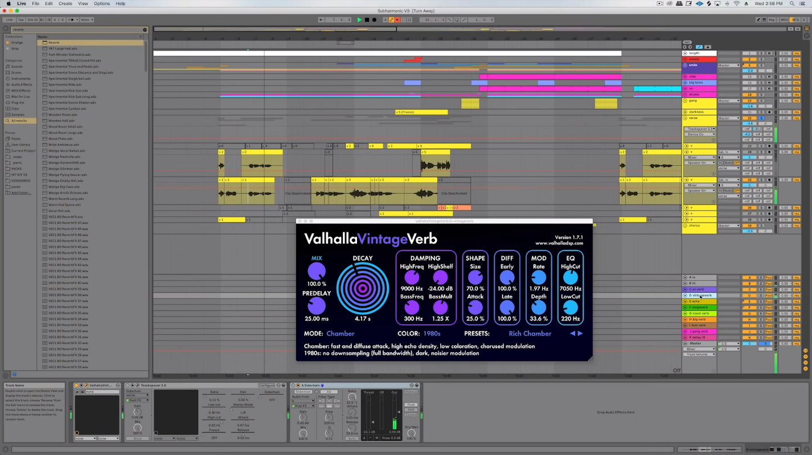Open the View menu
The height and width of the screenshot is (455, 812).
tap(83, 3)
